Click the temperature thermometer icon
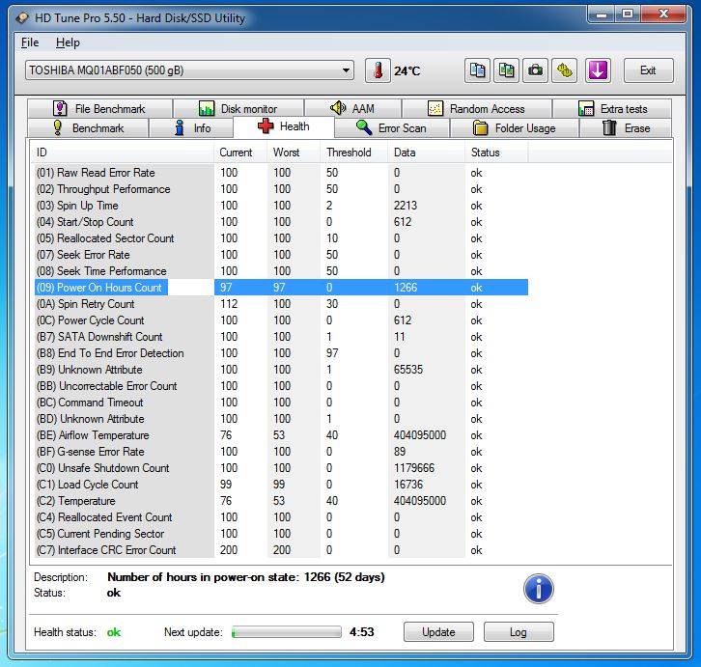Screen dimensions: 701x667 [x=378, y=70]
